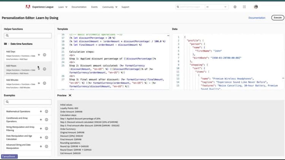
Task: Click the Date time functions folder icon
Action: click(x=5, y=44)
